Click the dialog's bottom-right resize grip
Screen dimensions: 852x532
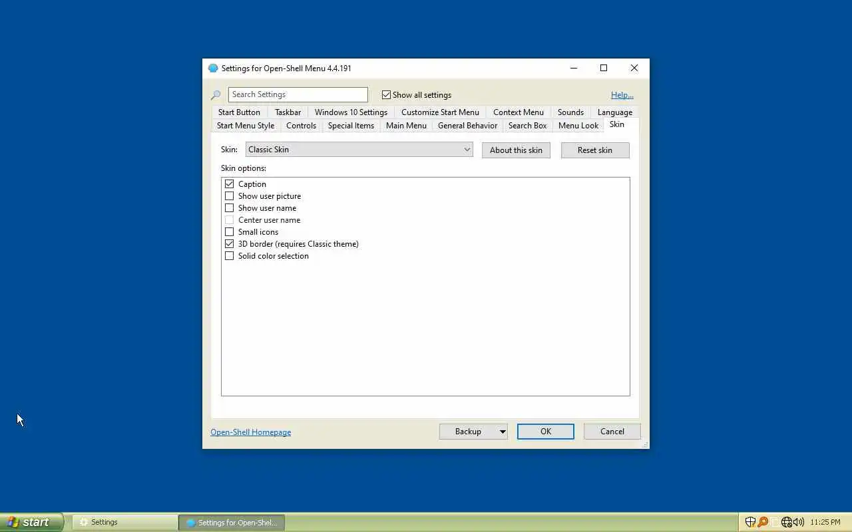click(645, 444)
